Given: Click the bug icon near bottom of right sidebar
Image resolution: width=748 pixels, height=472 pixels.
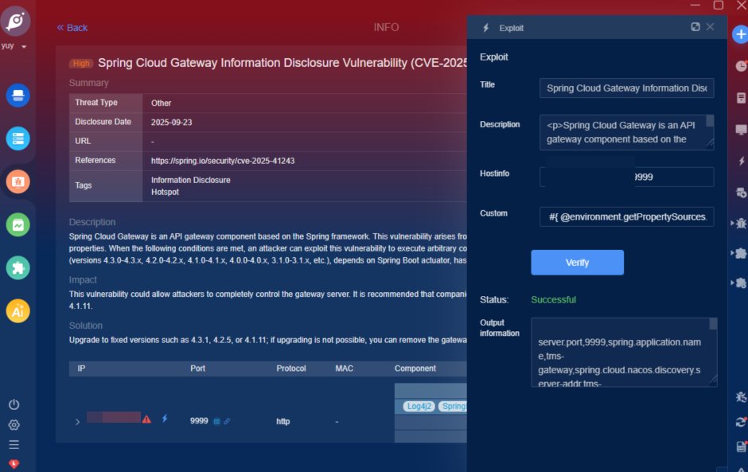Looking at the screenshot, I should pos(741,397).
